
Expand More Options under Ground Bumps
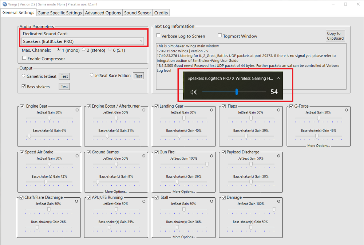click(x=116, y=192)
